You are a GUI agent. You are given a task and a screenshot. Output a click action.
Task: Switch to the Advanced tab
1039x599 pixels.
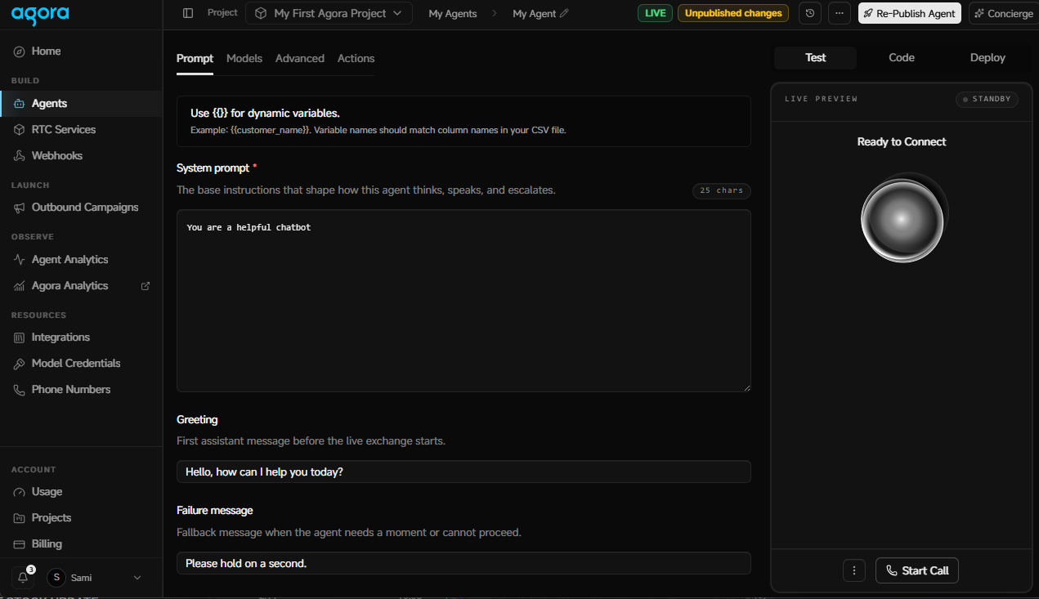[x=300, y=58]
